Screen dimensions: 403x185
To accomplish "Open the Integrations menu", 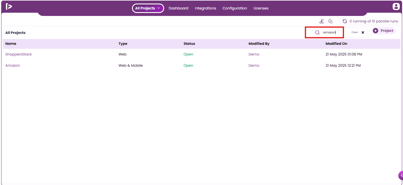I will pyautogui.click(x=205, y=8).
